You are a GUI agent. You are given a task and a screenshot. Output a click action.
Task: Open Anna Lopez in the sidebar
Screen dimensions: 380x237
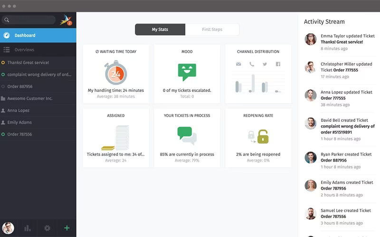[38, 110]
